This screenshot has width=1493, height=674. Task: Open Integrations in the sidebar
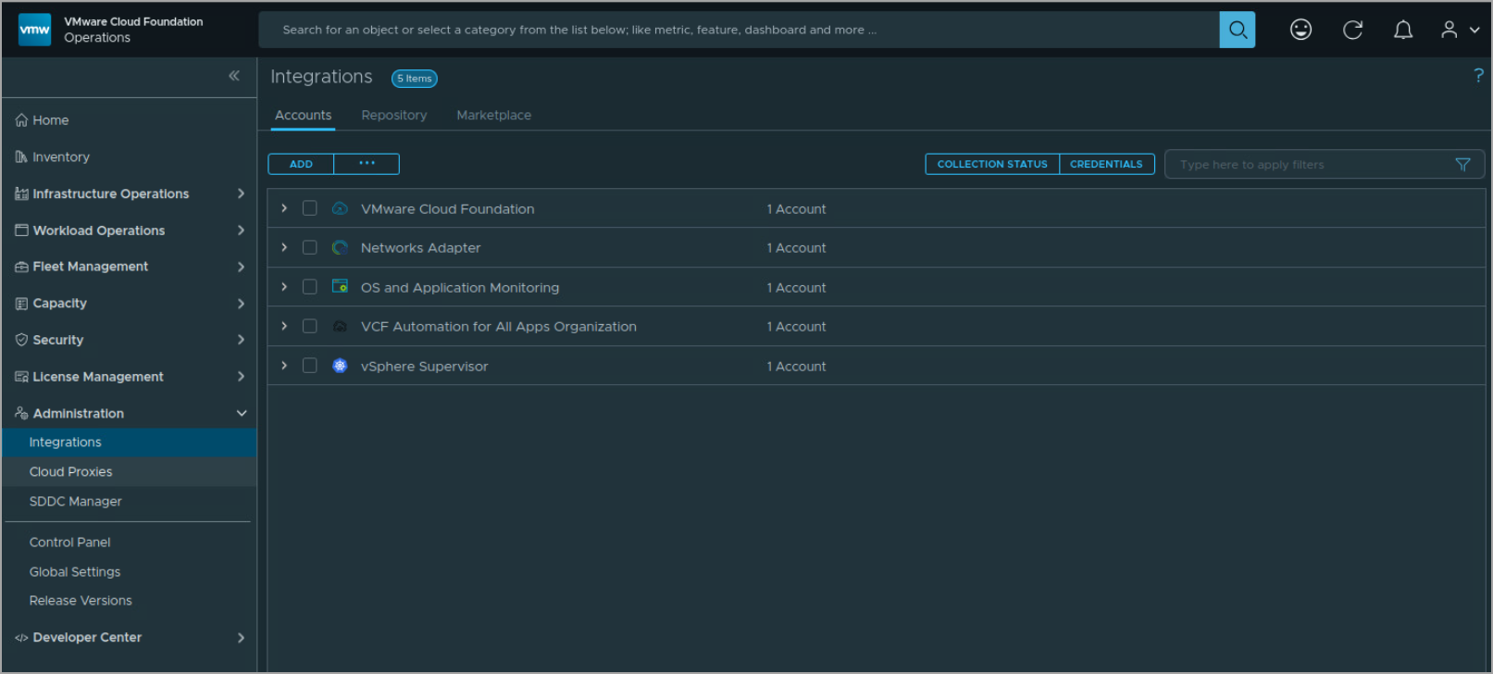tap(130, 443)
